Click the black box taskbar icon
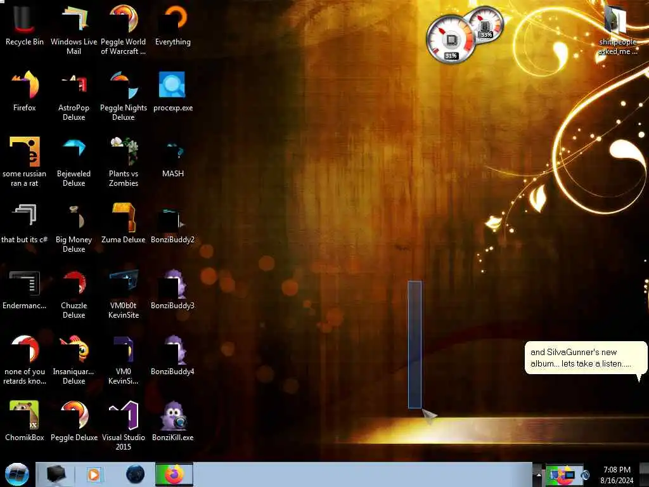 56,474
